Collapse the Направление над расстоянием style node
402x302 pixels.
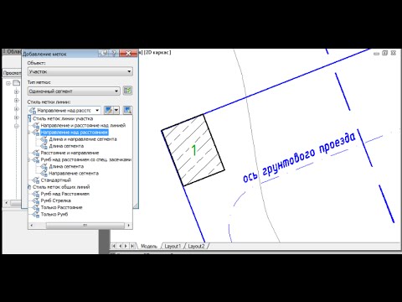coord(29,133)
